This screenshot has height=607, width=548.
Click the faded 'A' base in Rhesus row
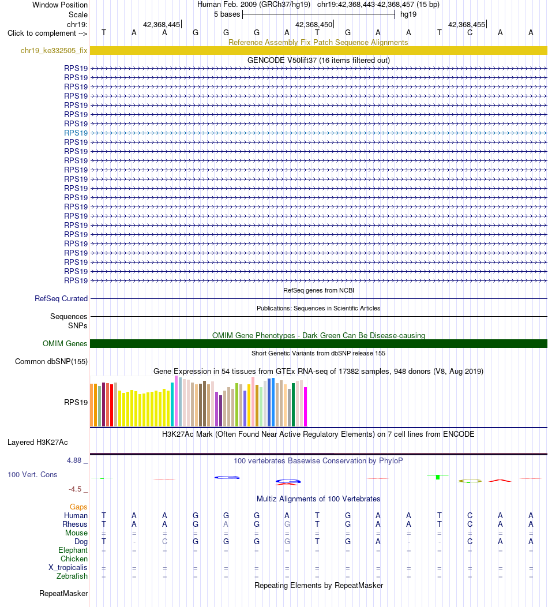tap(226, 524)
